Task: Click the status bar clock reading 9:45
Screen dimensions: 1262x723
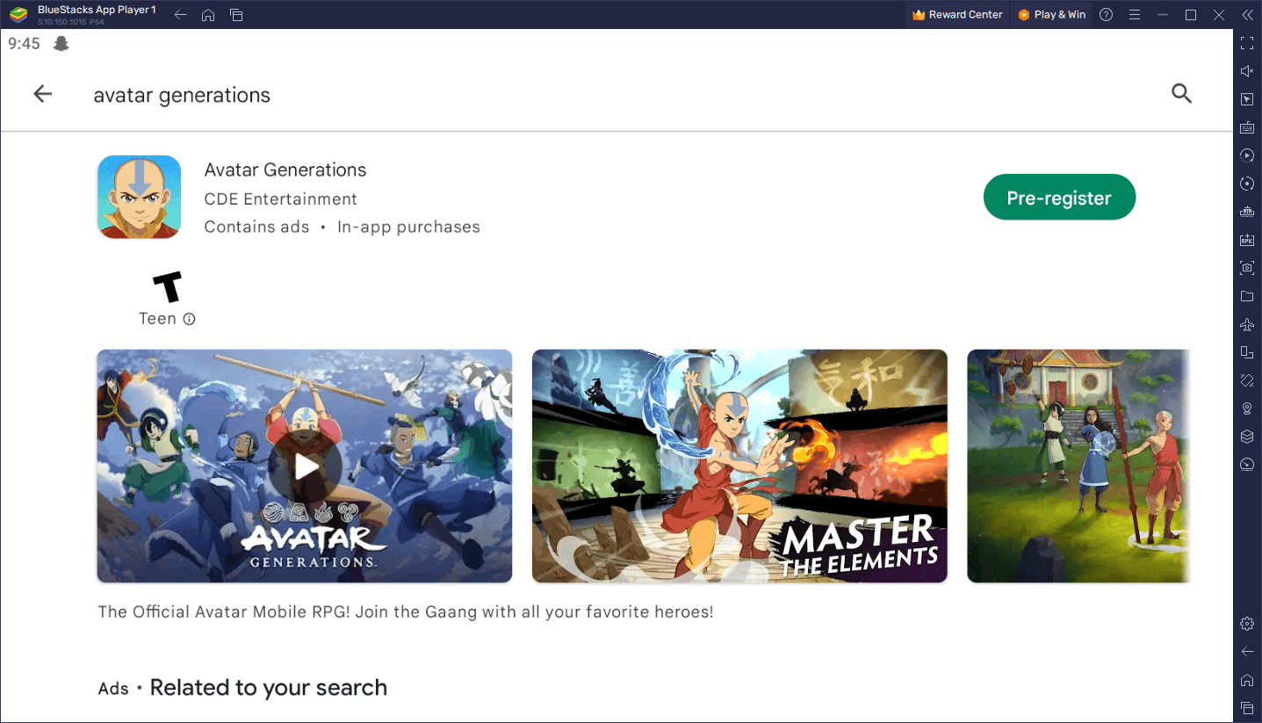Action: click(x=24, y=43)
